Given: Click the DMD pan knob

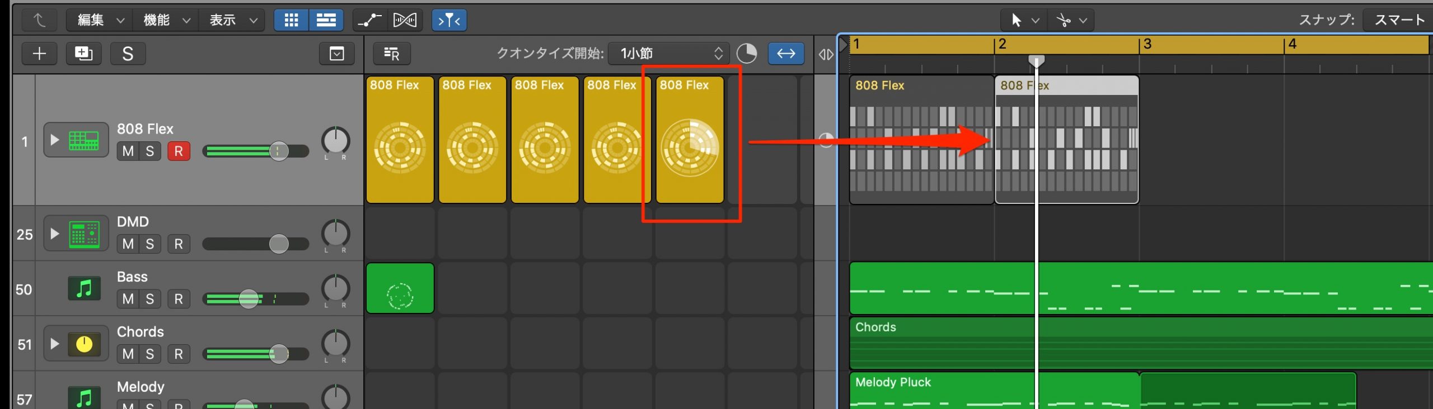Looking at the screenshot, I should (335, 234).
